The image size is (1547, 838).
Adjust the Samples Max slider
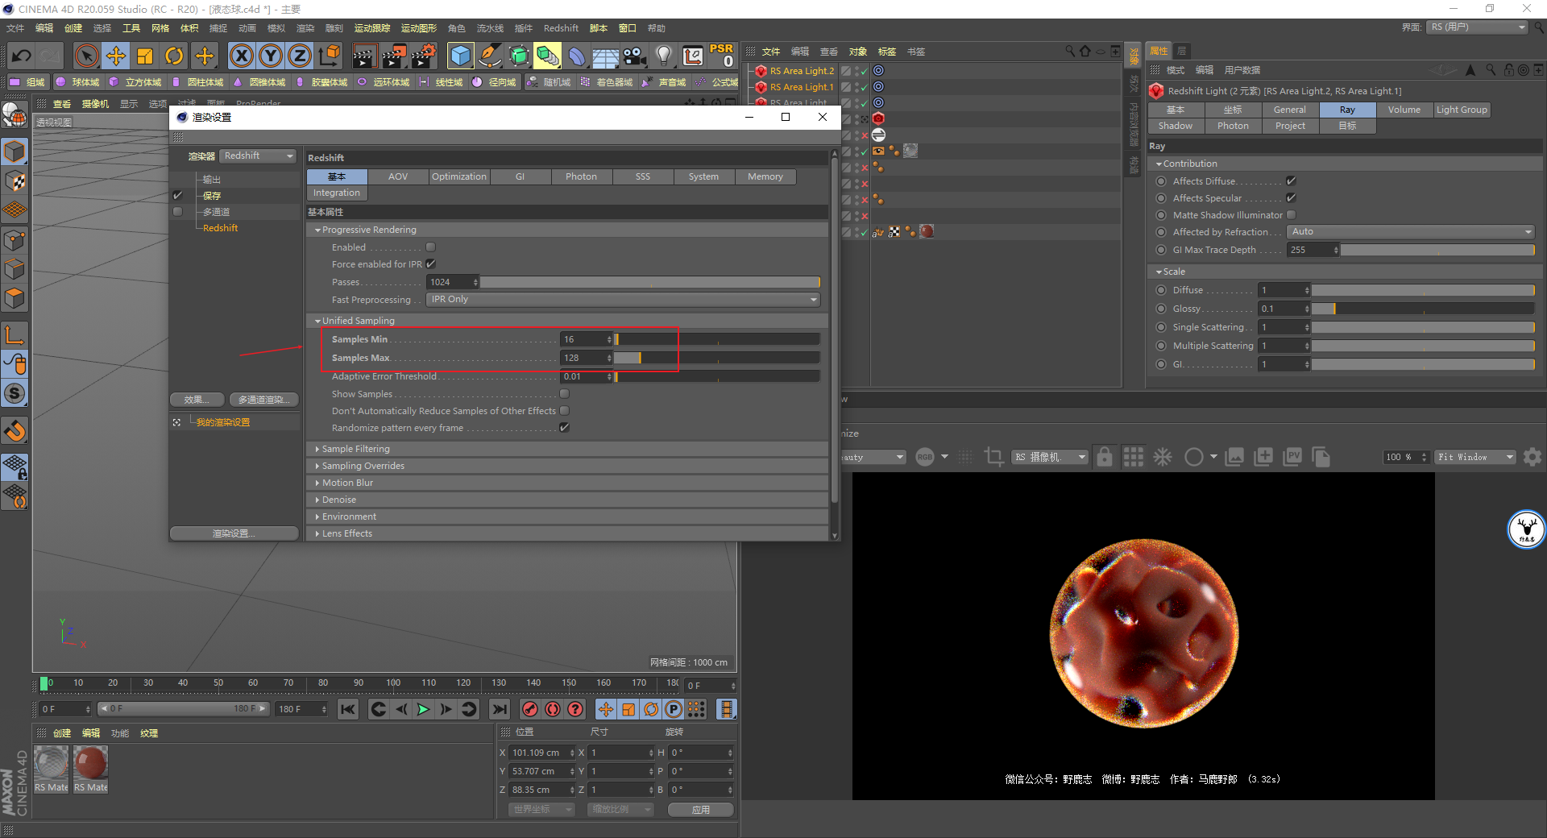(x=717, y=358)
